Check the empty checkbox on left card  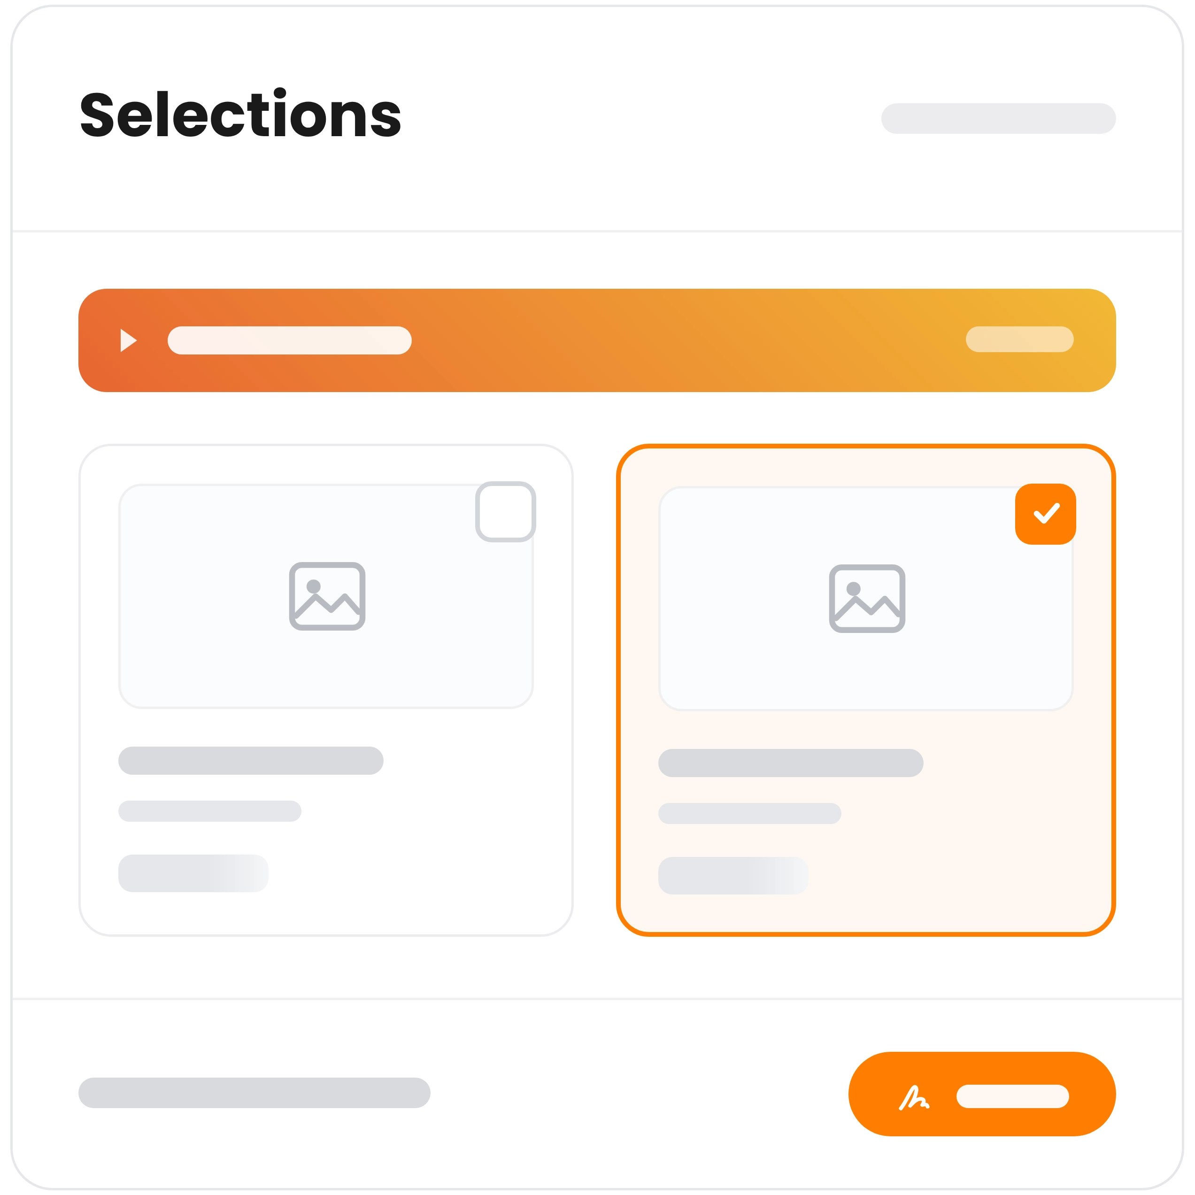(x=505, y=511)
